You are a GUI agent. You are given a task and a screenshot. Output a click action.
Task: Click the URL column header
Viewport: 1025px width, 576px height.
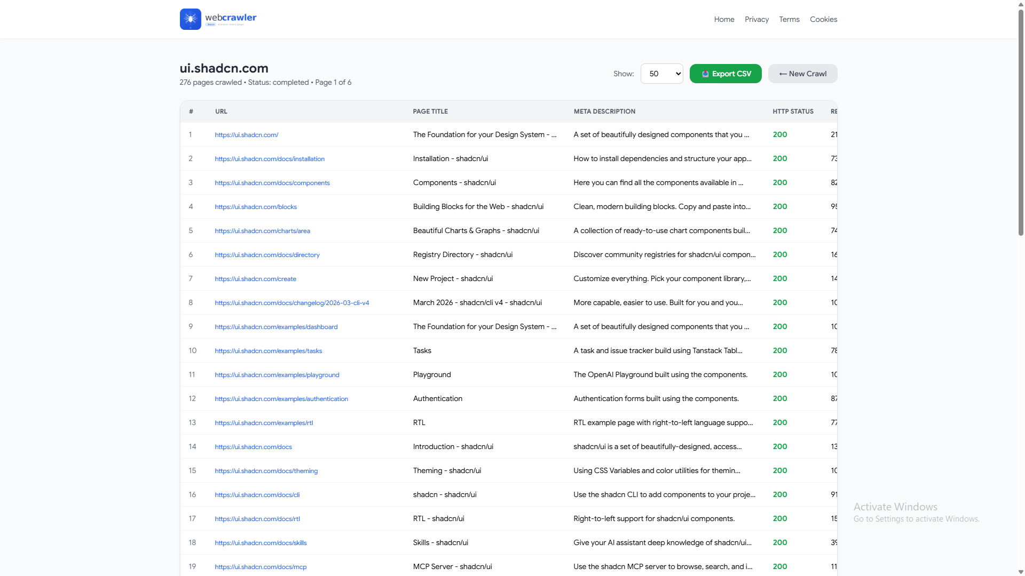click(221, 111)
